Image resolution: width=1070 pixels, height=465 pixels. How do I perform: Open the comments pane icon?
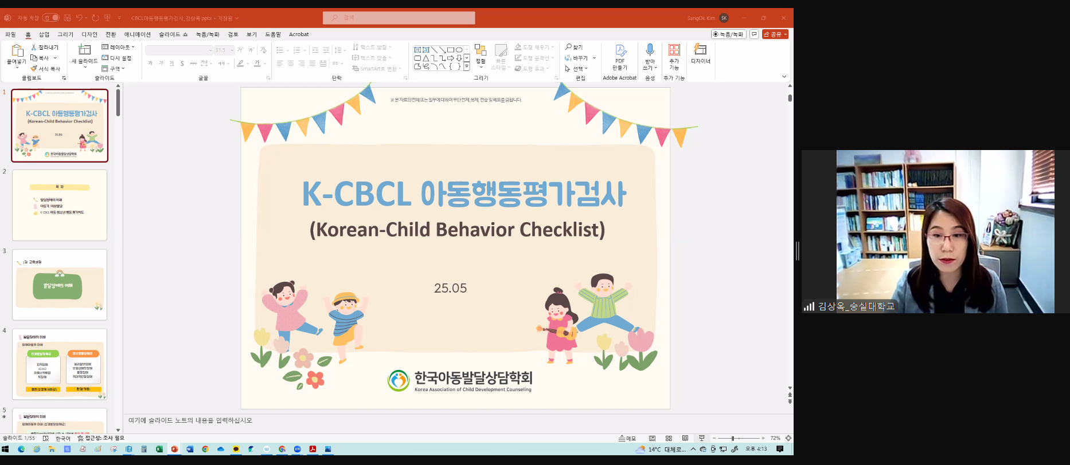click(754, 34)
